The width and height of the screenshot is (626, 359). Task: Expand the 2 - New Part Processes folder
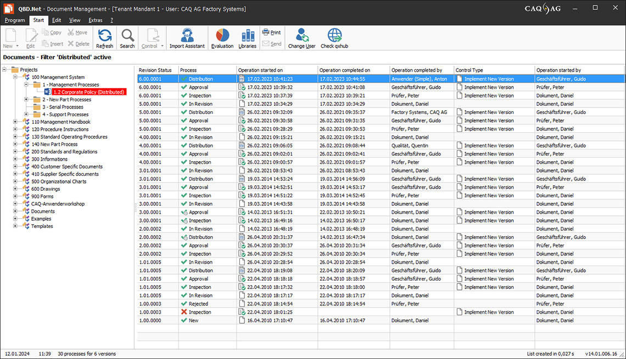tap(26, 99)
